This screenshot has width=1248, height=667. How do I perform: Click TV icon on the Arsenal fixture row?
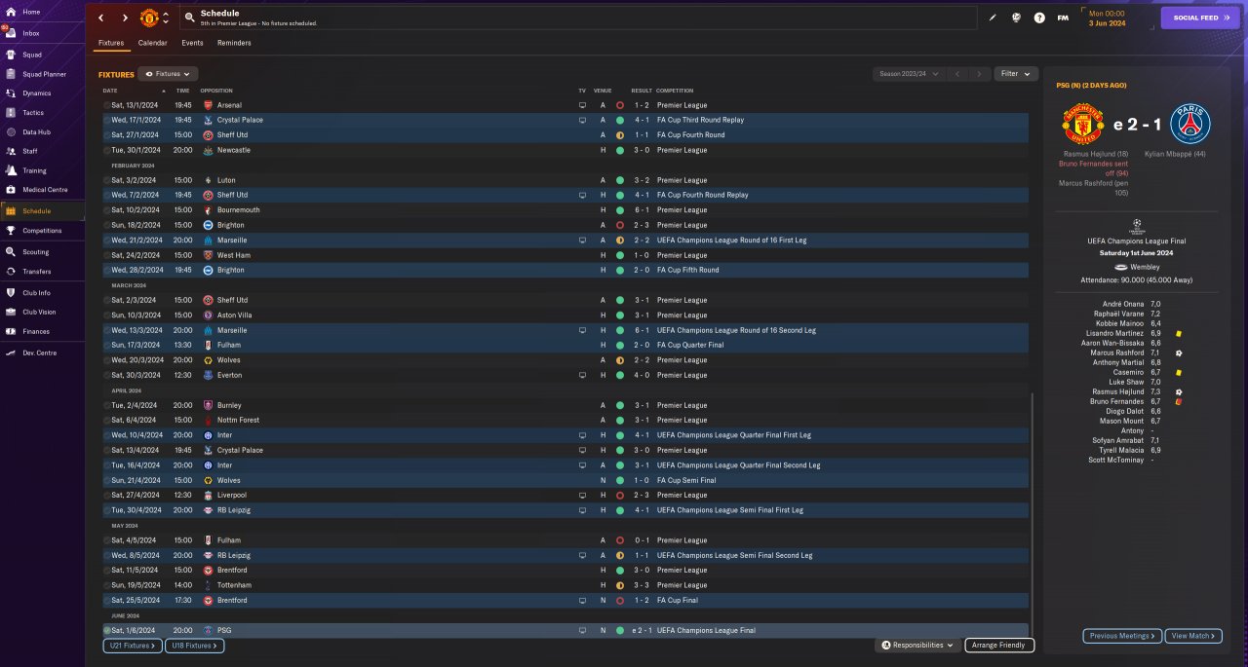tap(583, 105)
